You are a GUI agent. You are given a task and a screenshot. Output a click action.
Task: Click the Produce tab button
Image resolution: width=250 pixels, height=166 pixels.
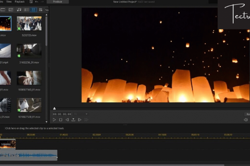tap(58, 1)
